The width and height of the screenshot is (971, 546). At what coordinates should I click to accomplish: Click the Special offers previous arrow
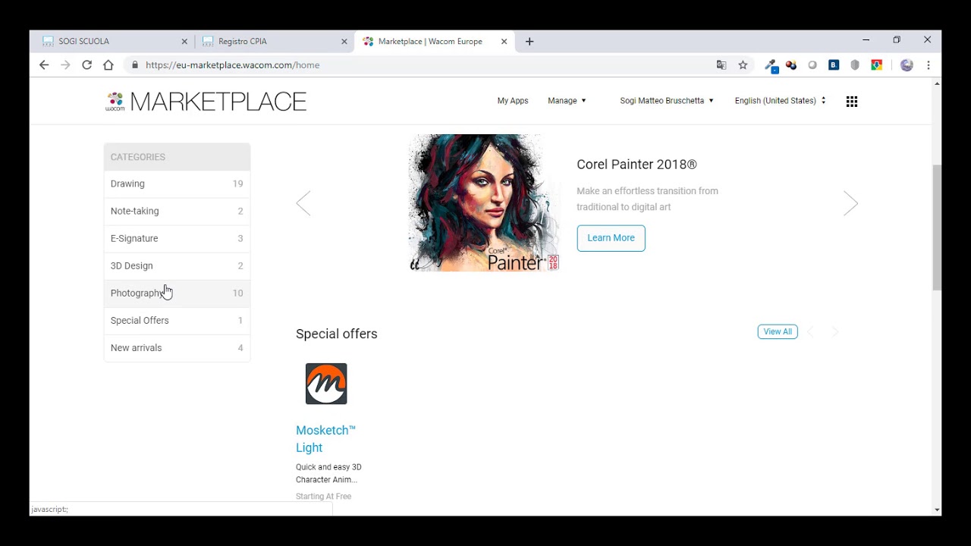810,332
